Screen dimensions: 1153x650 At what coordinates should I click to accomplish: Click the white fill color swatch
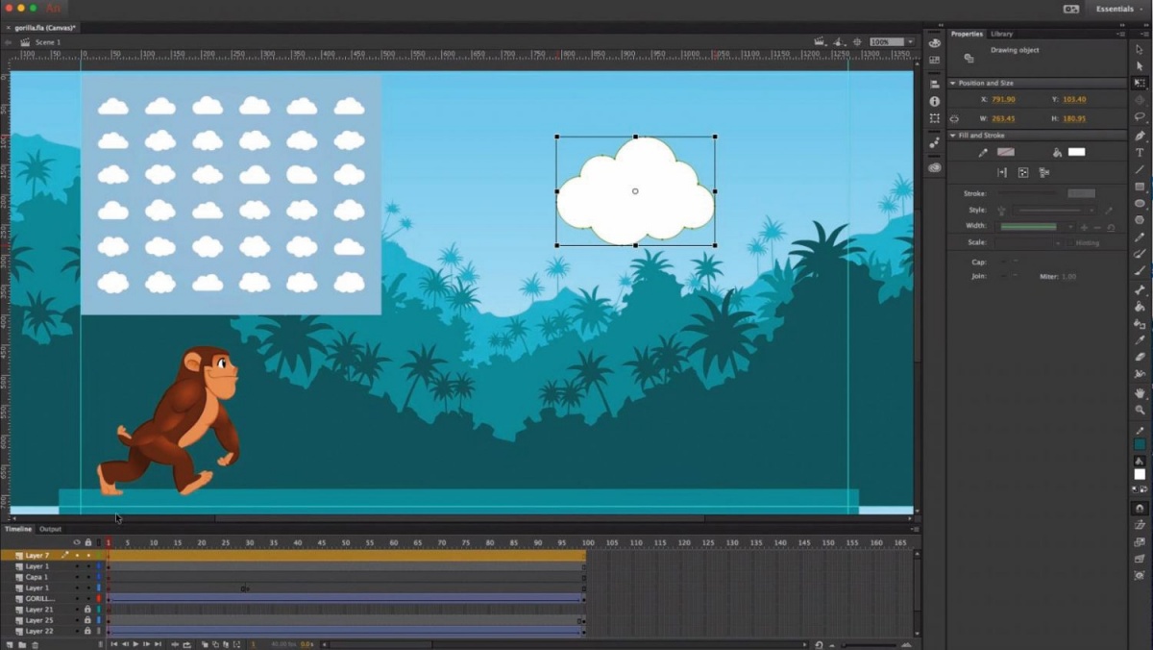1076,152
